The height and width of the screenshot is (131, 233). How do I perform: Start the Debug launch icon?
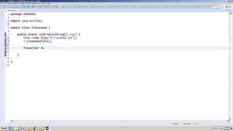(24, 7)
